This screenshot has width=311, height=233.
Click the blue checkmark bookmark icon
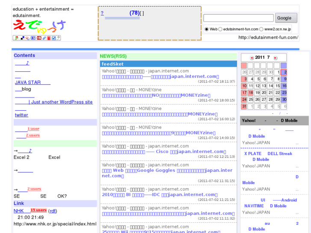[54, 38]
